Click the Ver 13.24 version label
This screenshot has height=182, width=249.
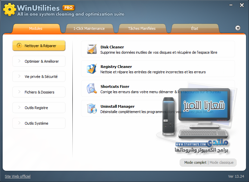[236, 176]
